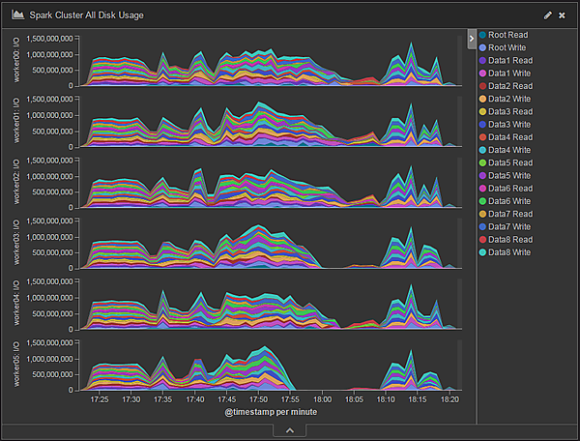Click the pencil edit icon in panel header
This screenshot has width=580, height=441.
[548, 15]
